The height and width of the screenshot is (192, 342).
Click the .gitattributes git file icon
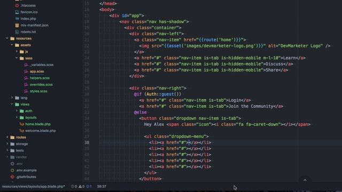[x=12, y=177]
